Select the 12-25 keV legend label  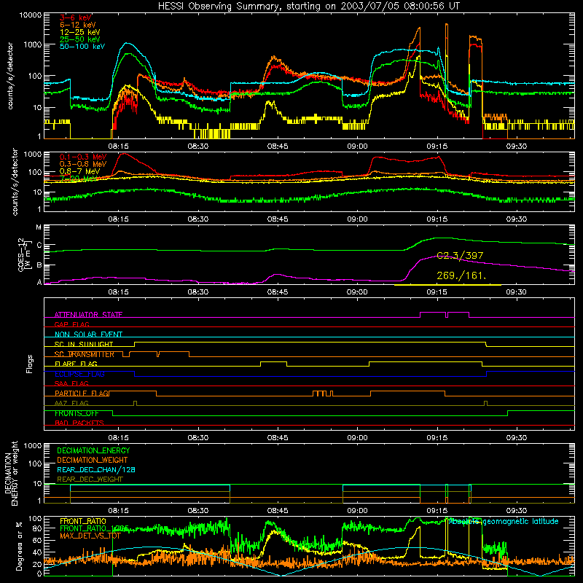80,32
